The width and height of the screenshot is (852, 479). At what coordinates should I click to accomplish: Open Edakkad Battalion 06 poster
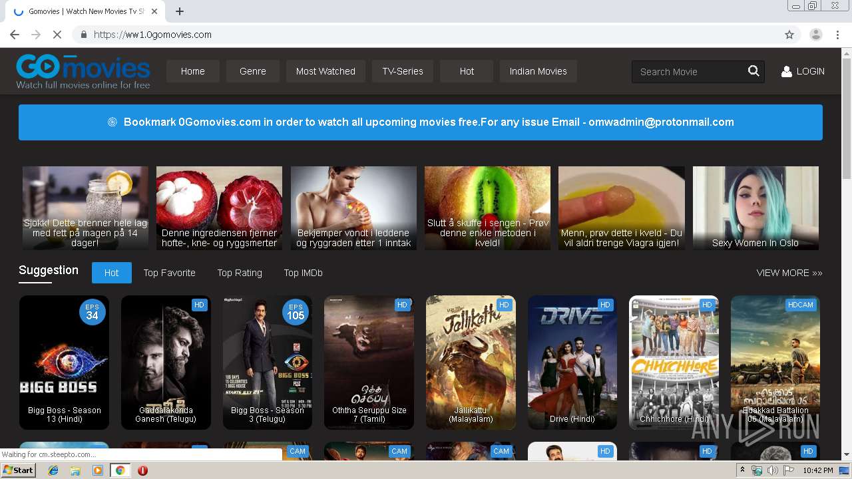(x=775, y=363)
